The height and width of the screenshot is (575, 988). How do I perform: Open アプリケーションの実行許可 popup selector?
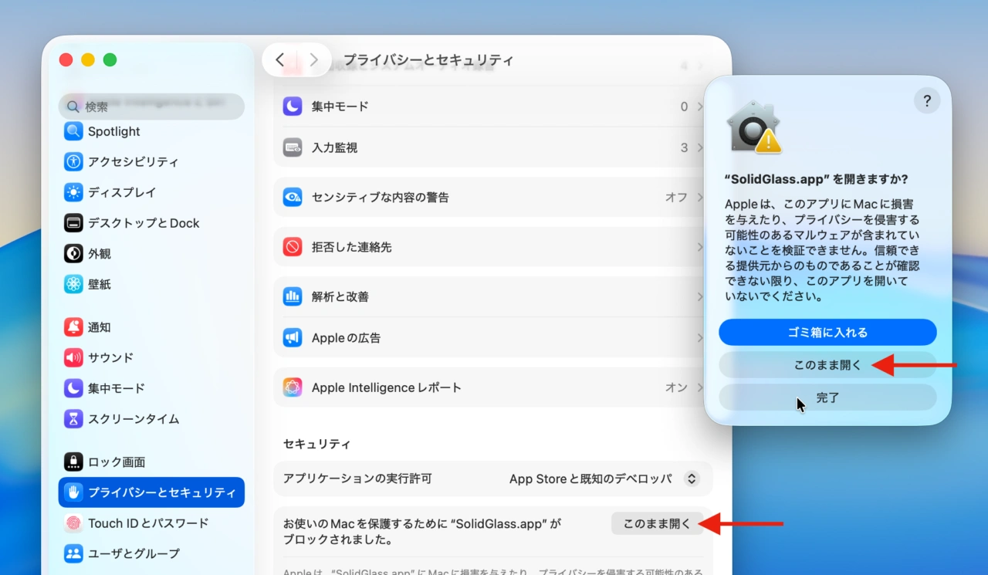click(692, 479)
